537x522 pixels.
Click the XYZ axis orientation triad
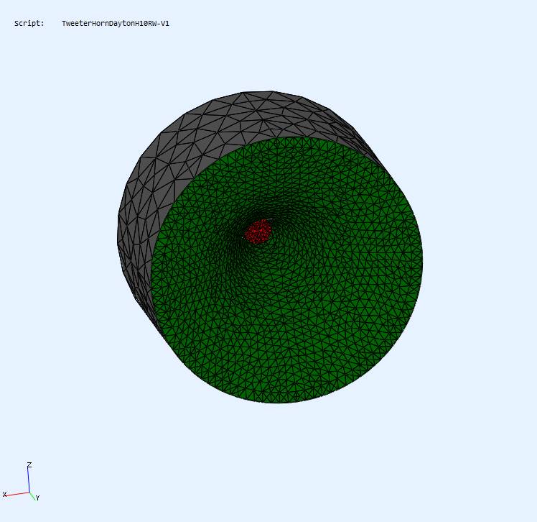click(x=22, y=482)
